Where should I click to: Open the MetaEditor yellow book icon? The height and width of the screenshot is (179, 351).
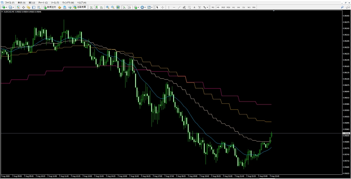(59, 7)
